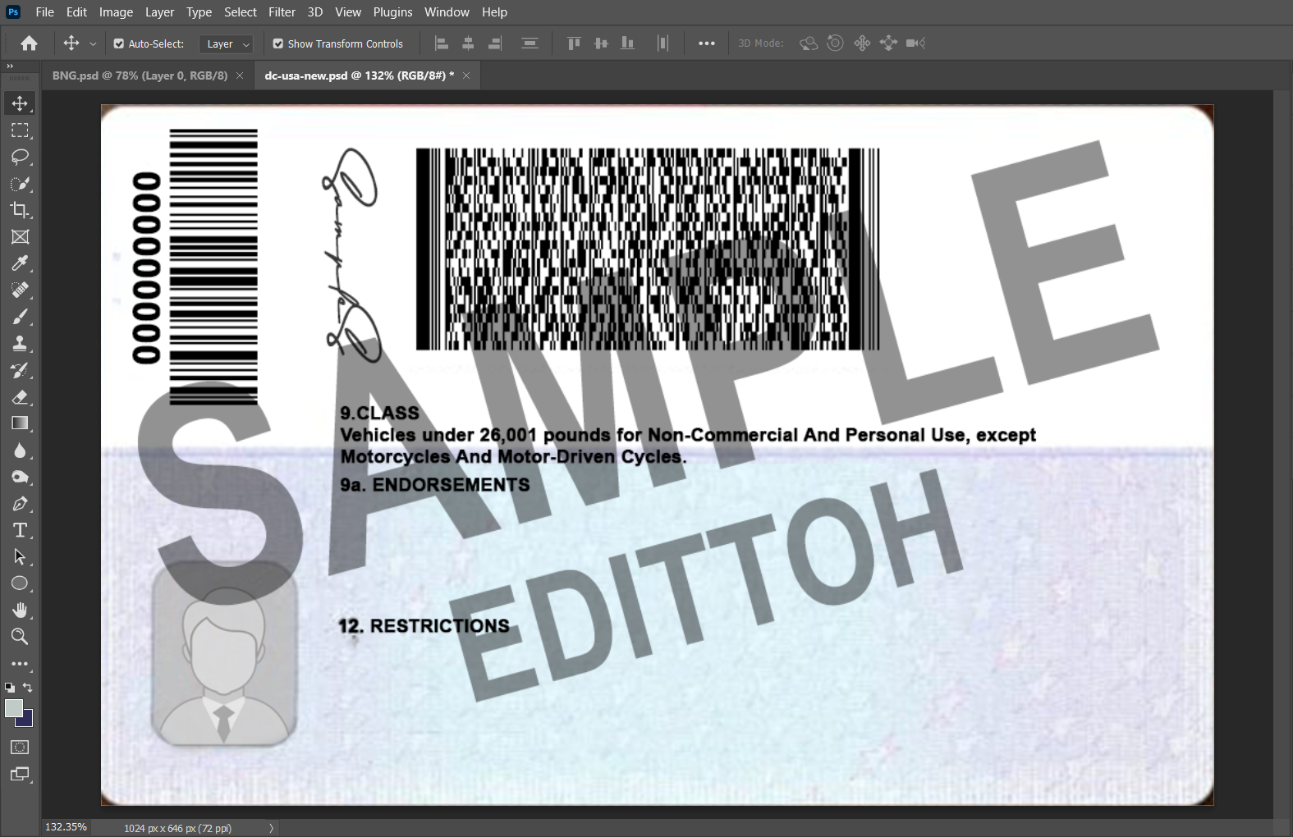Switch to the dc-usa-new.psd document tab

pos(359,75)
